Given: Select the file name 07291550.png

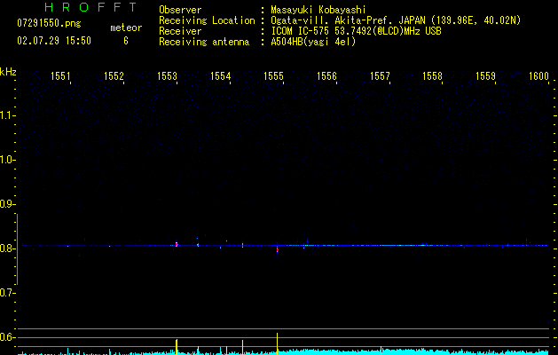Looking at the screenshot, I should tap(49, 24).
